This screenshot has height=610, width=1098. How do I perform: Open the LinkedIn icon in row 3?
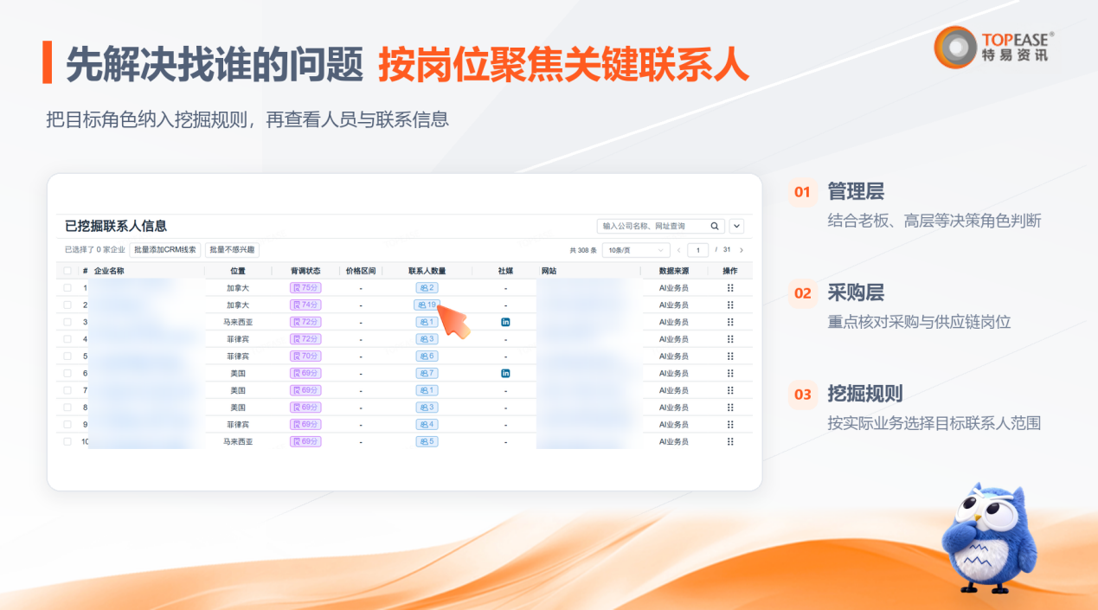pyautogui.click(x=505, y=322)
